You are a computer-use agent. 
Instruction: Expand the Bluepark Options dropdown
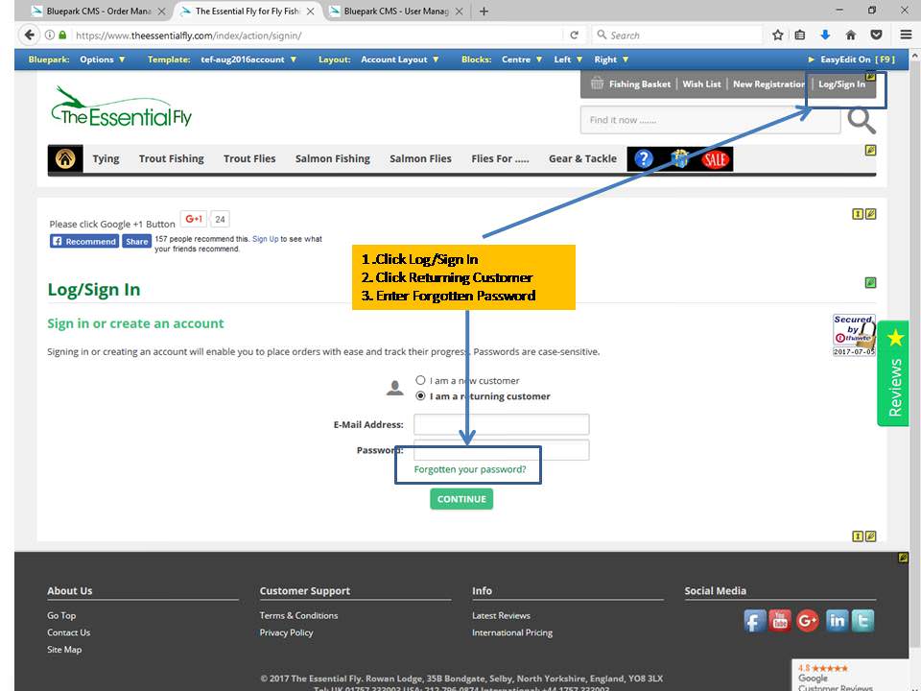point(102,60)
